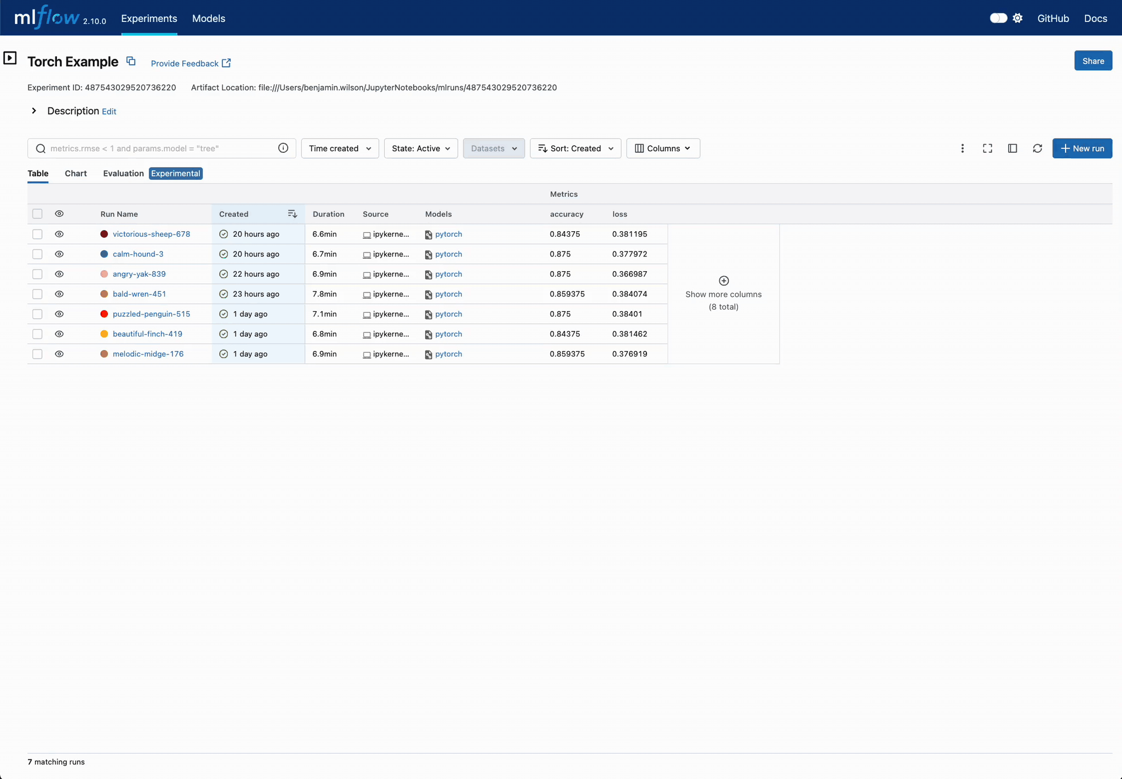
Task: Expand the Description section chevron
Action: coord(34,111)
